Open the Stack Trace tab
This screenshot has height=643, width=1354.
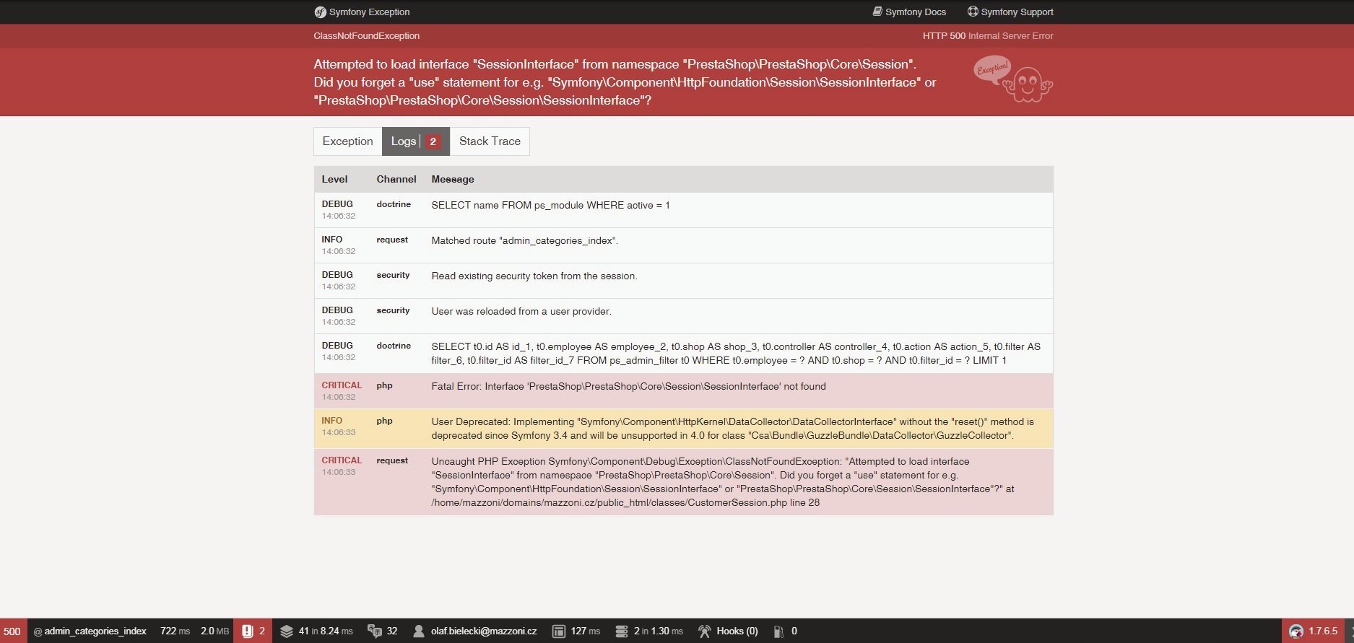click(490, 141)
